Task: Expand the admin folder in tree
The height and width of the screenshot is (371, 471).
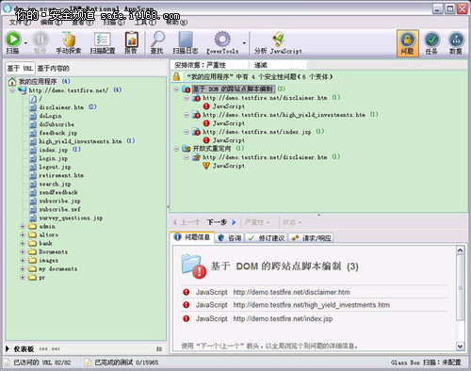Action: (x=23, y=226)
